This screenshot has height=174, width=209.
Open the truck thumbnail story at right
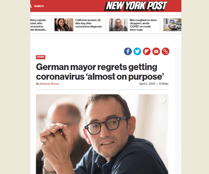coord(172,25)
